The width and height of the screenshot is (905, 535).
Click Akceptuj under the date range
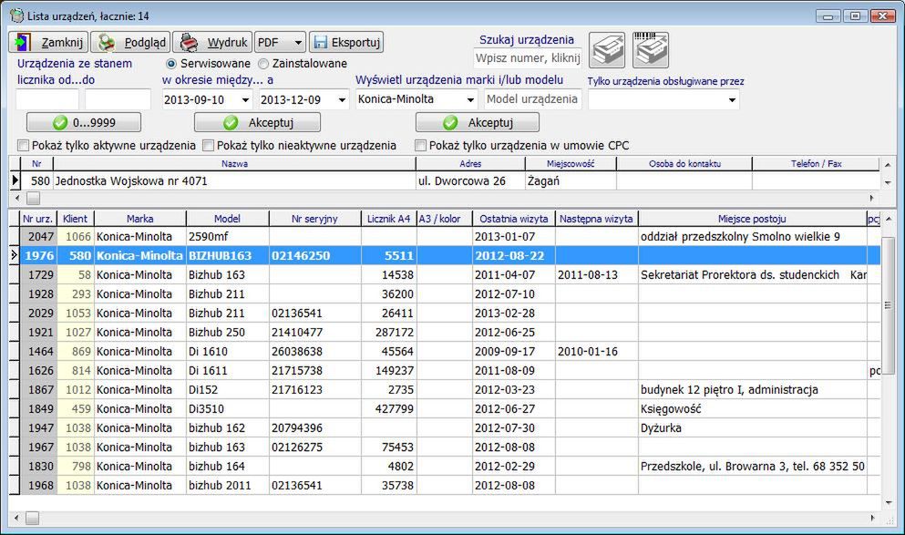pos(257,122)
